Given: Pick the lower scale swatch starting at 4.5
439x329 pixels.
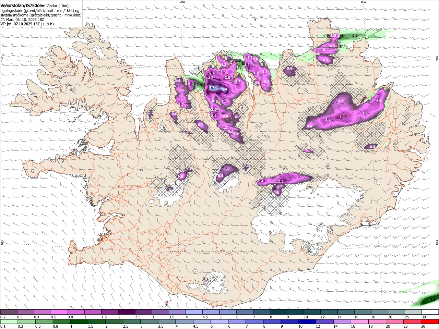Looking at the screenshot, I should tap(202, 322).
